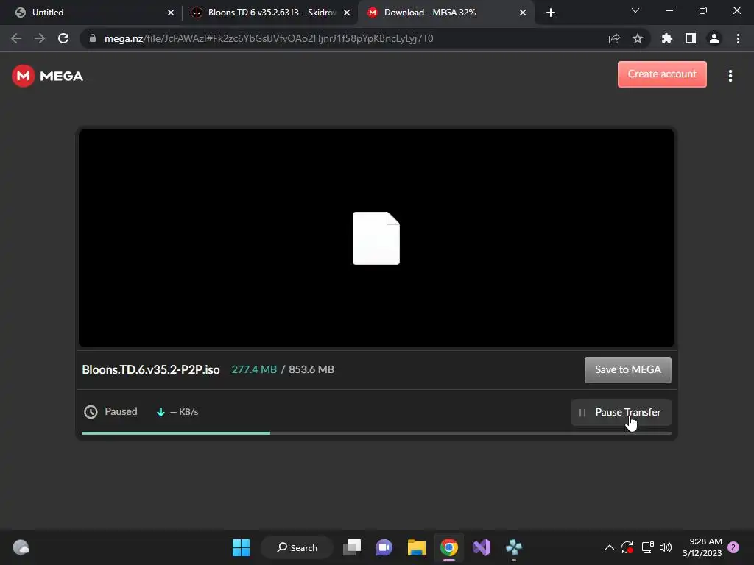Click the Create account button
Image resolution: width=754 pixels, height=565 pixels.
(662, 74)
